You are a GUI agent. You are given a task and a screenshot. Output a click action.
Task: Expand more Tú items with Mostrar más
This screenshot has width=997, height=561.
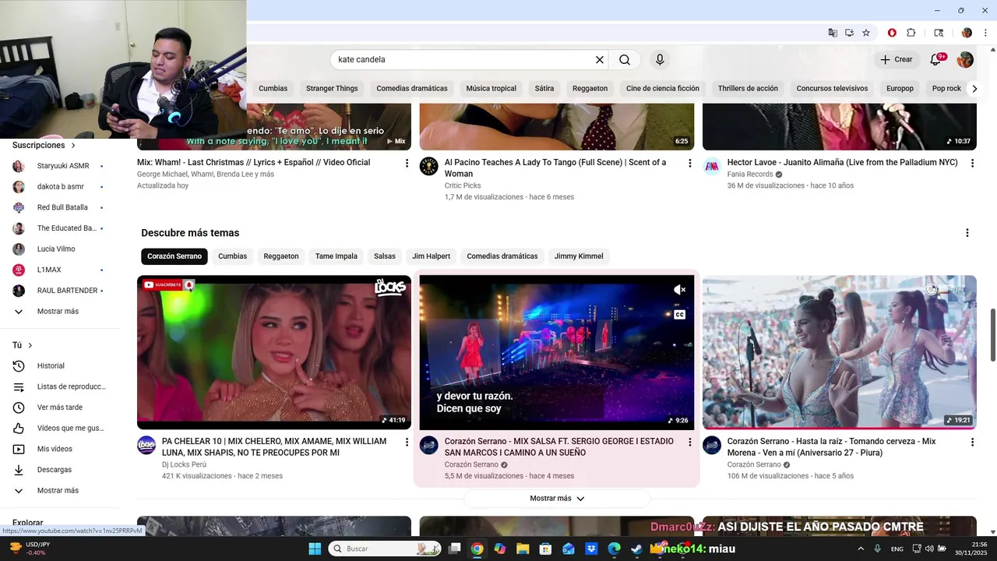[59, 491]
